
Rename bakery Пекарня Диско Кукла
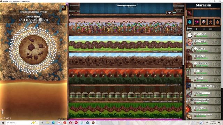[x=33, y=12]
